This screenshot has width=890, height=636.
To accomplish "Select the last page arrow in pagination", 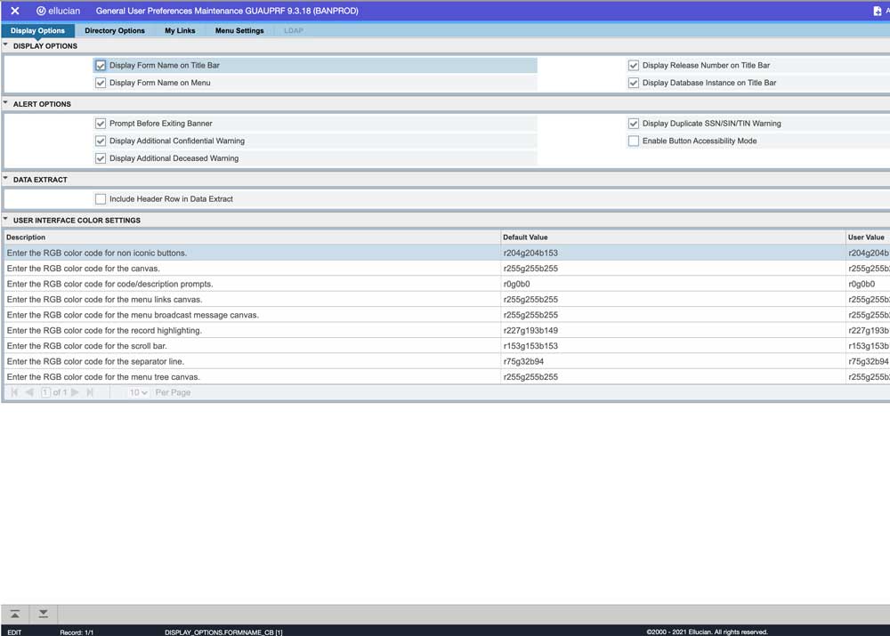I will point(90,391).
